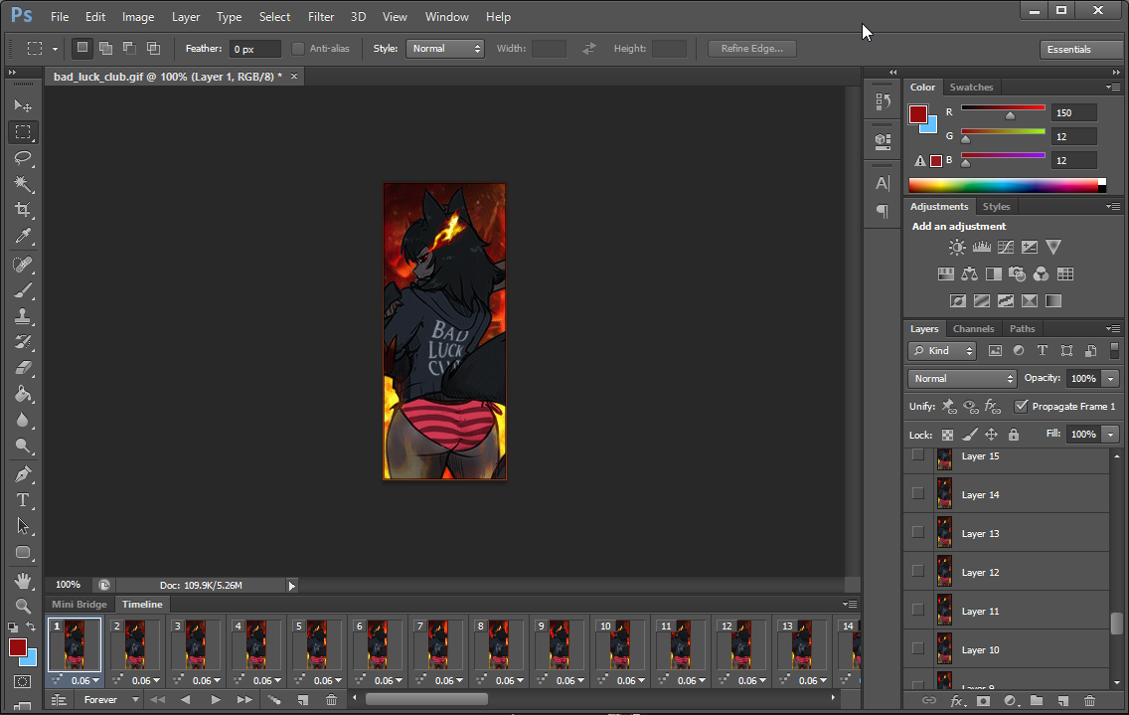Go to the next animation frame
Viewport: 1129px width, 715px height.
pos(244,699)
